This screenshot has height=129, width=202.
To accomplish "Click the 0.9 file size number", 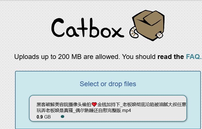I will (x=40, y=117).
